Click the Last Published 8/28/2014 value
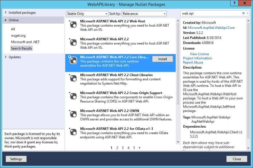The width and height of the screenshot is (253, 168). click(214, 38)
